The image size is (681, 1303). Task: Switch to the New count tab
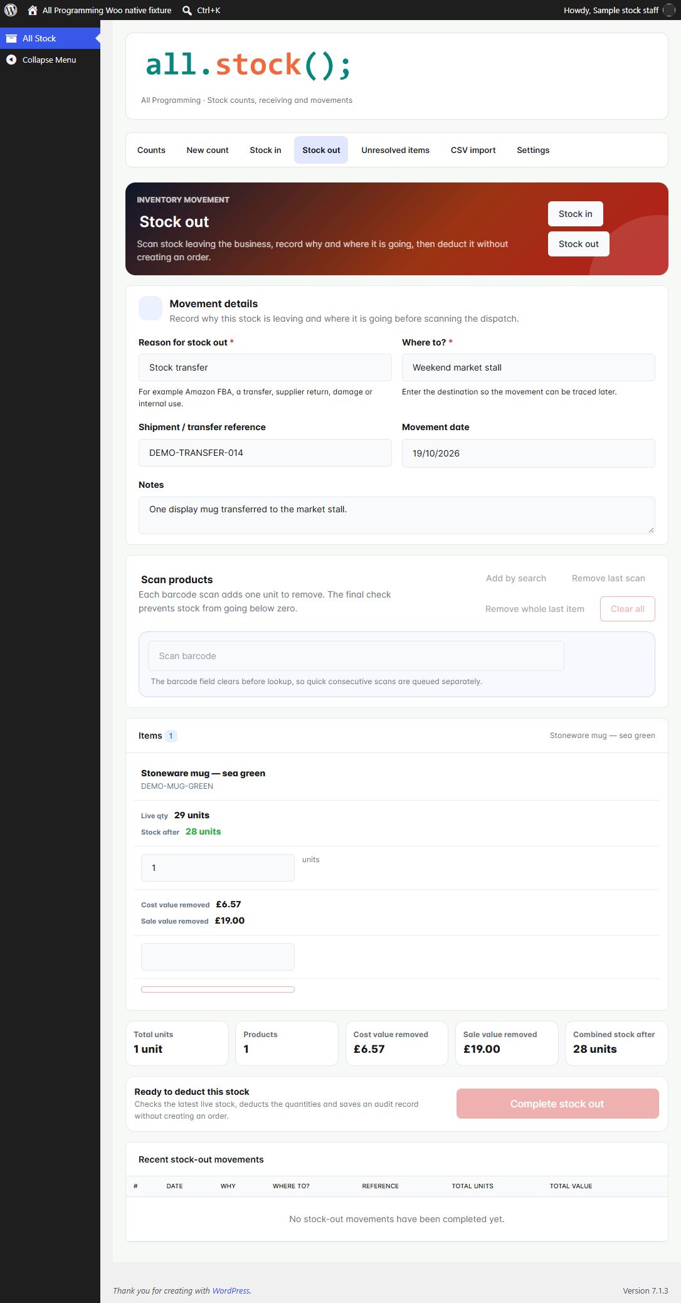point(208,150)
